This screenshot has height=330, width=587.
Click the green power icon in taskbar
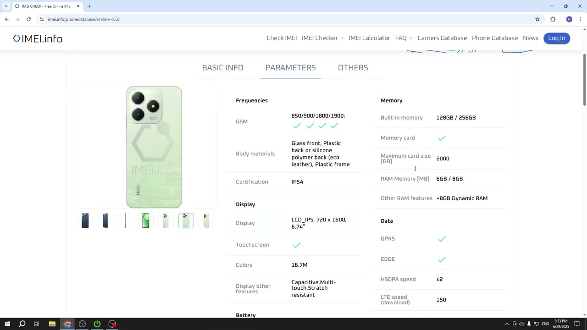pos(97,324)
